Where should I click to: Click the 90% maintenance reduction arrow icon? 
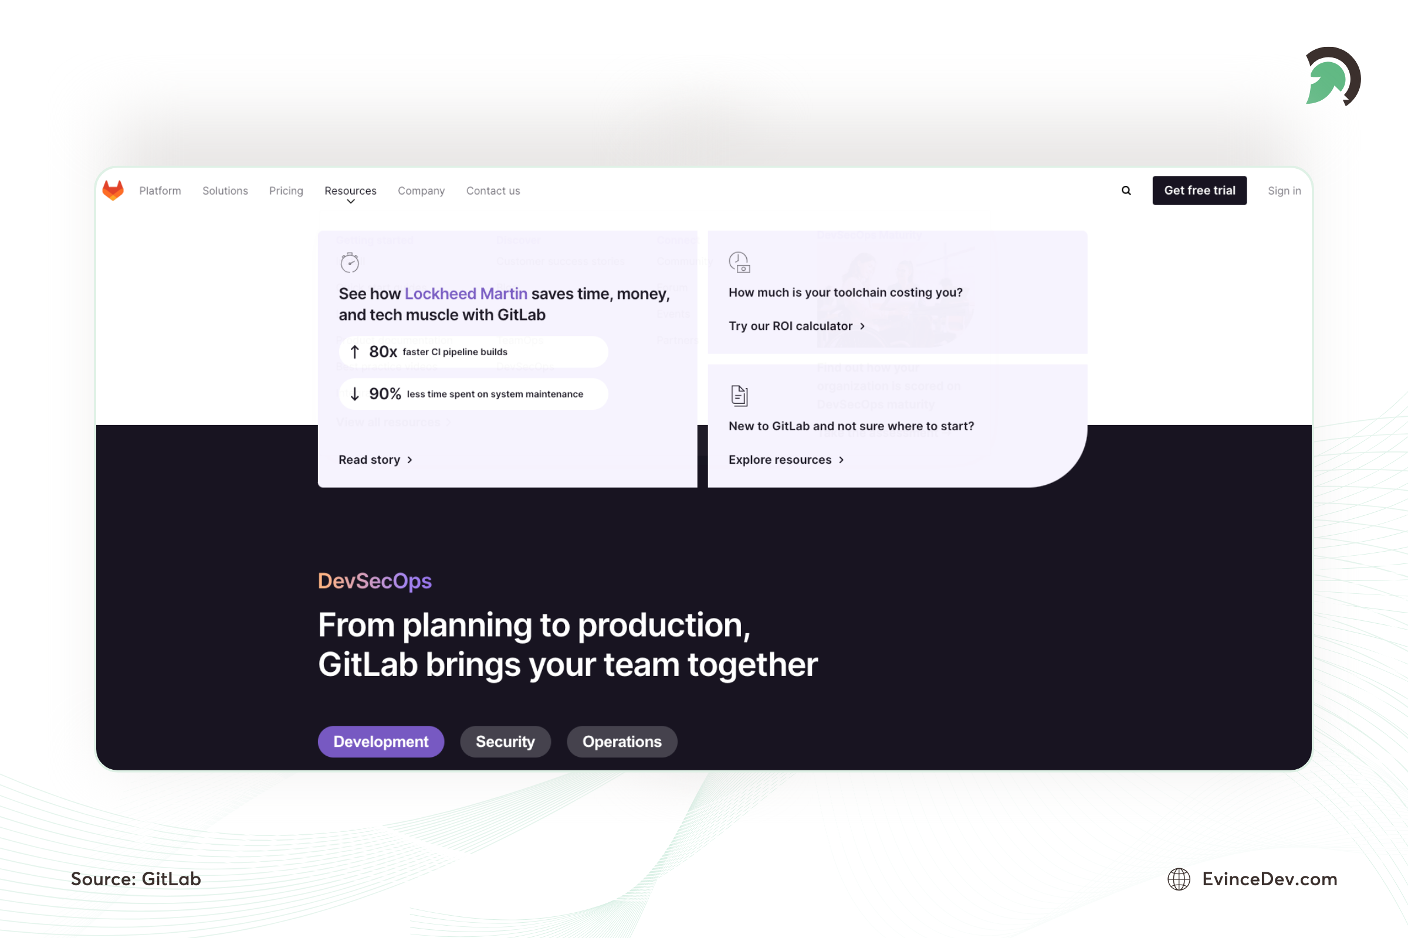pos(357,393)
